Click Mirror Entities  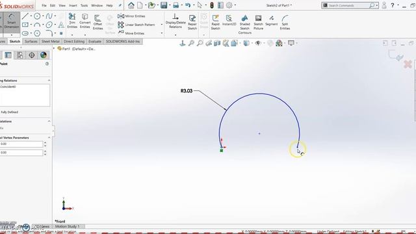pos(131,16)
